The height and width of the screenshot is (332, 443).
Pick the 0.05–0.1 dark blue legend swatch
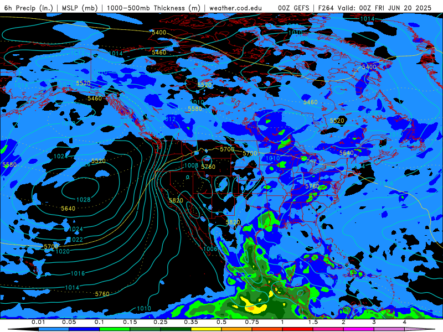[84, 329]
